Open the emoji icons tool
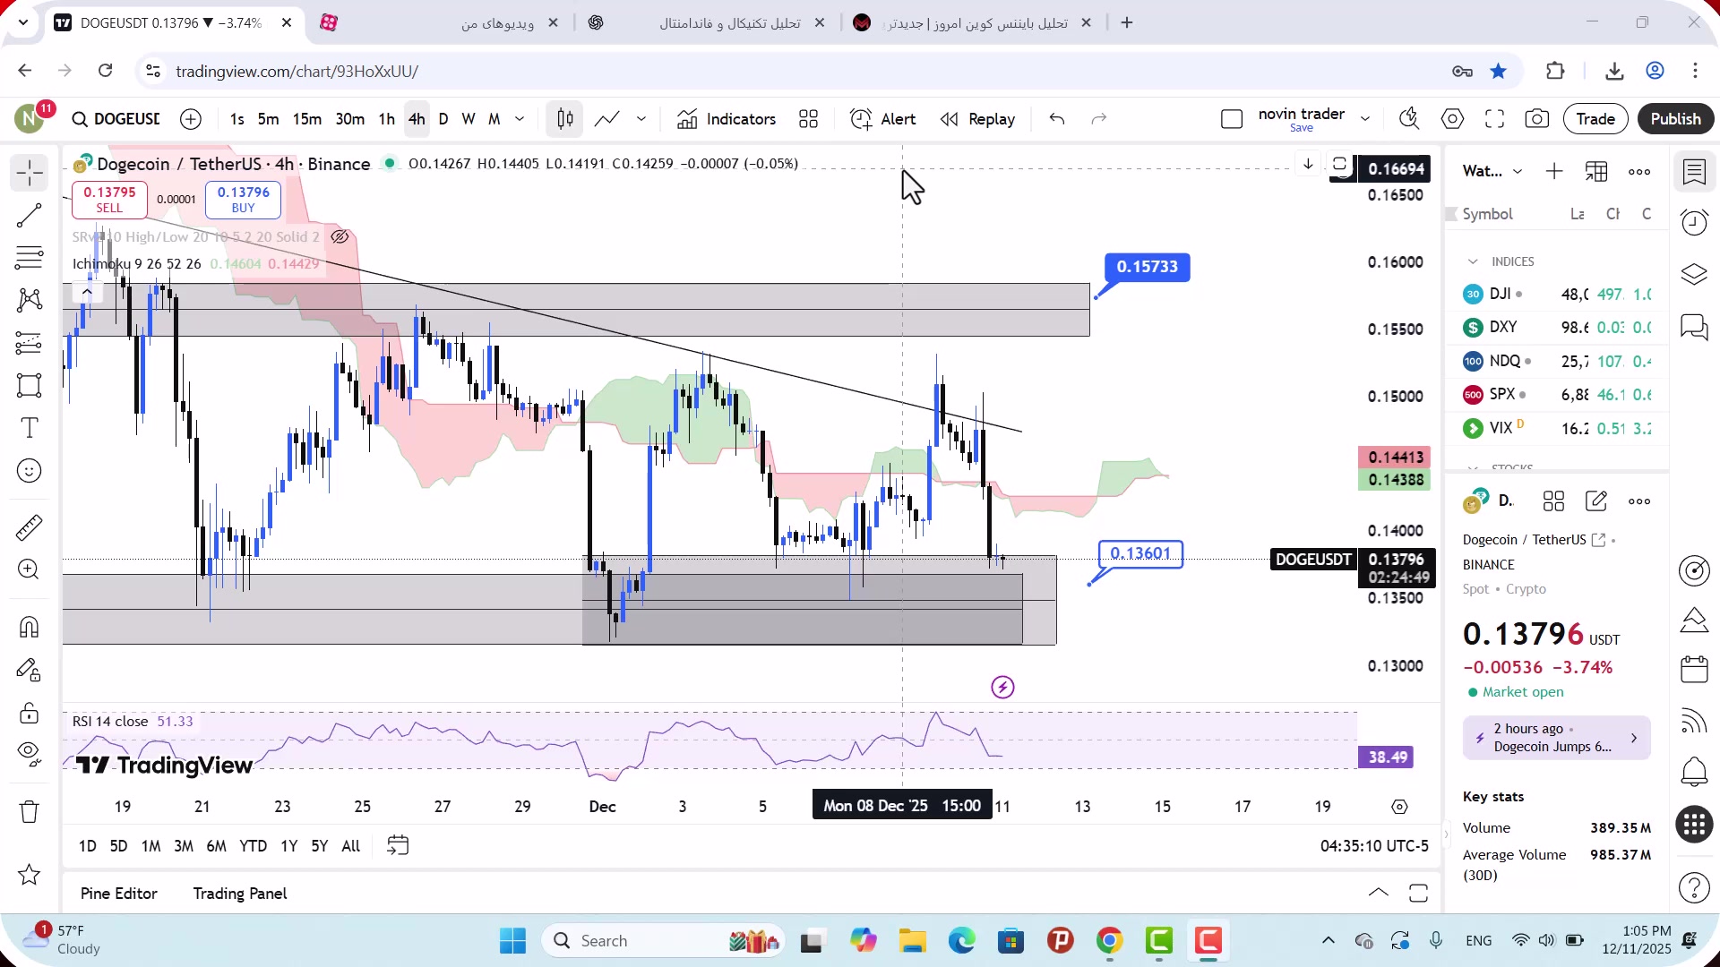The image size is (1720, 967). pos(29,471)
